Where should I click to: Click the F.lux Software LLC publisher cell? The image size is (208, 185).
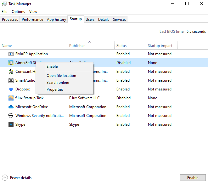pos(85,98)
